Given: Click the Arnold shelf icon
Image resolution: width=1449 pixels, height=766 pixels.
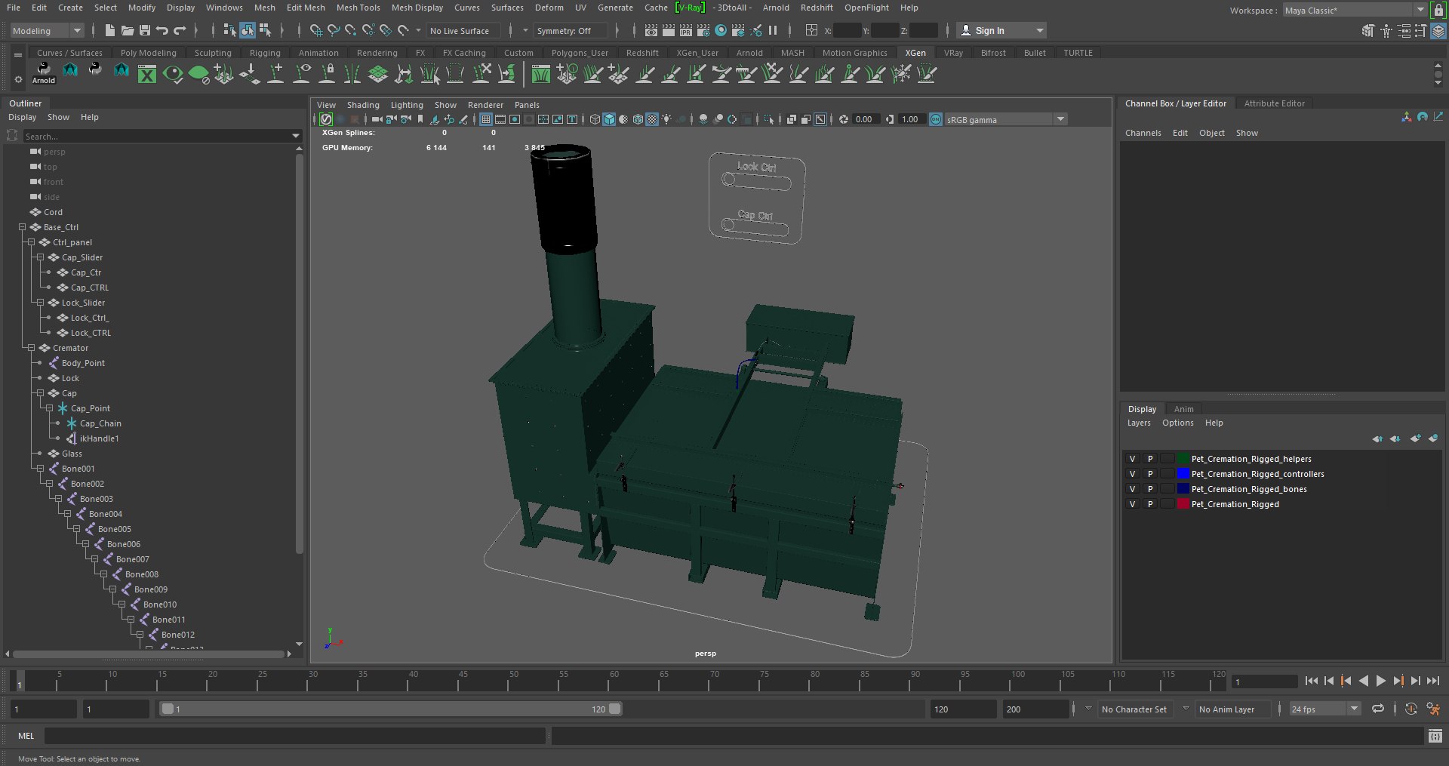Looking at the screenshot, I should 44,73.
